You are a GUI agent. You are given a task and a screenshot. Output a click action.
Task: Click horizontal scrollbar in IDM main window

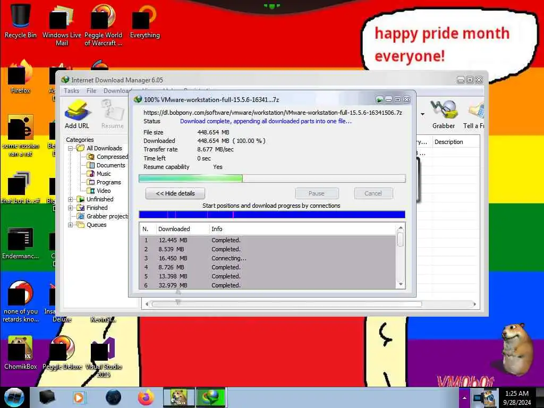click(x=286, y=304)
